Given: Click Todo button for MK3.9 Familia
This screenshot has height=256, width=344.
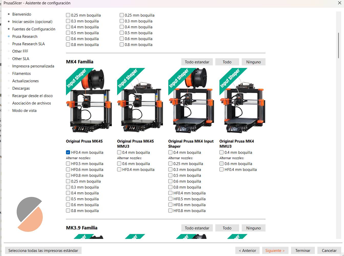Looking at the screenshot, I should coord(227,228).
